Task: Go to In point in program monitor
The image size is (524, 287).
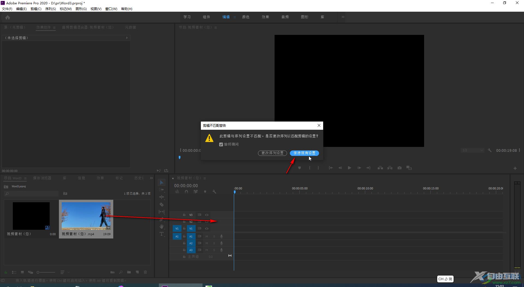Action: tap(331, 168)
